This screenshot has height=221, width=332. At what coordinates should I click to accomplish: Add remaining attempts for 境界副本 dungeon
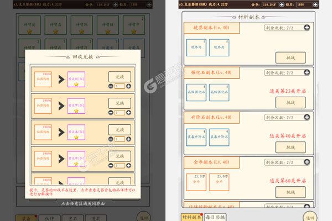[307, 28]
